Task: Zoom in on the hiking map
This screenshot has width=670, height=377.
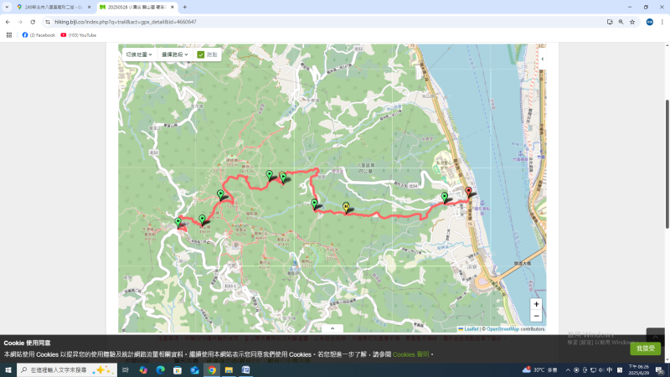Action: click(536, 304)
